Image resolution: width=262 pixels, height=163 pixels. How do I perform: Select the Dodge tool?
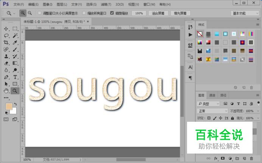coord(15,70)
